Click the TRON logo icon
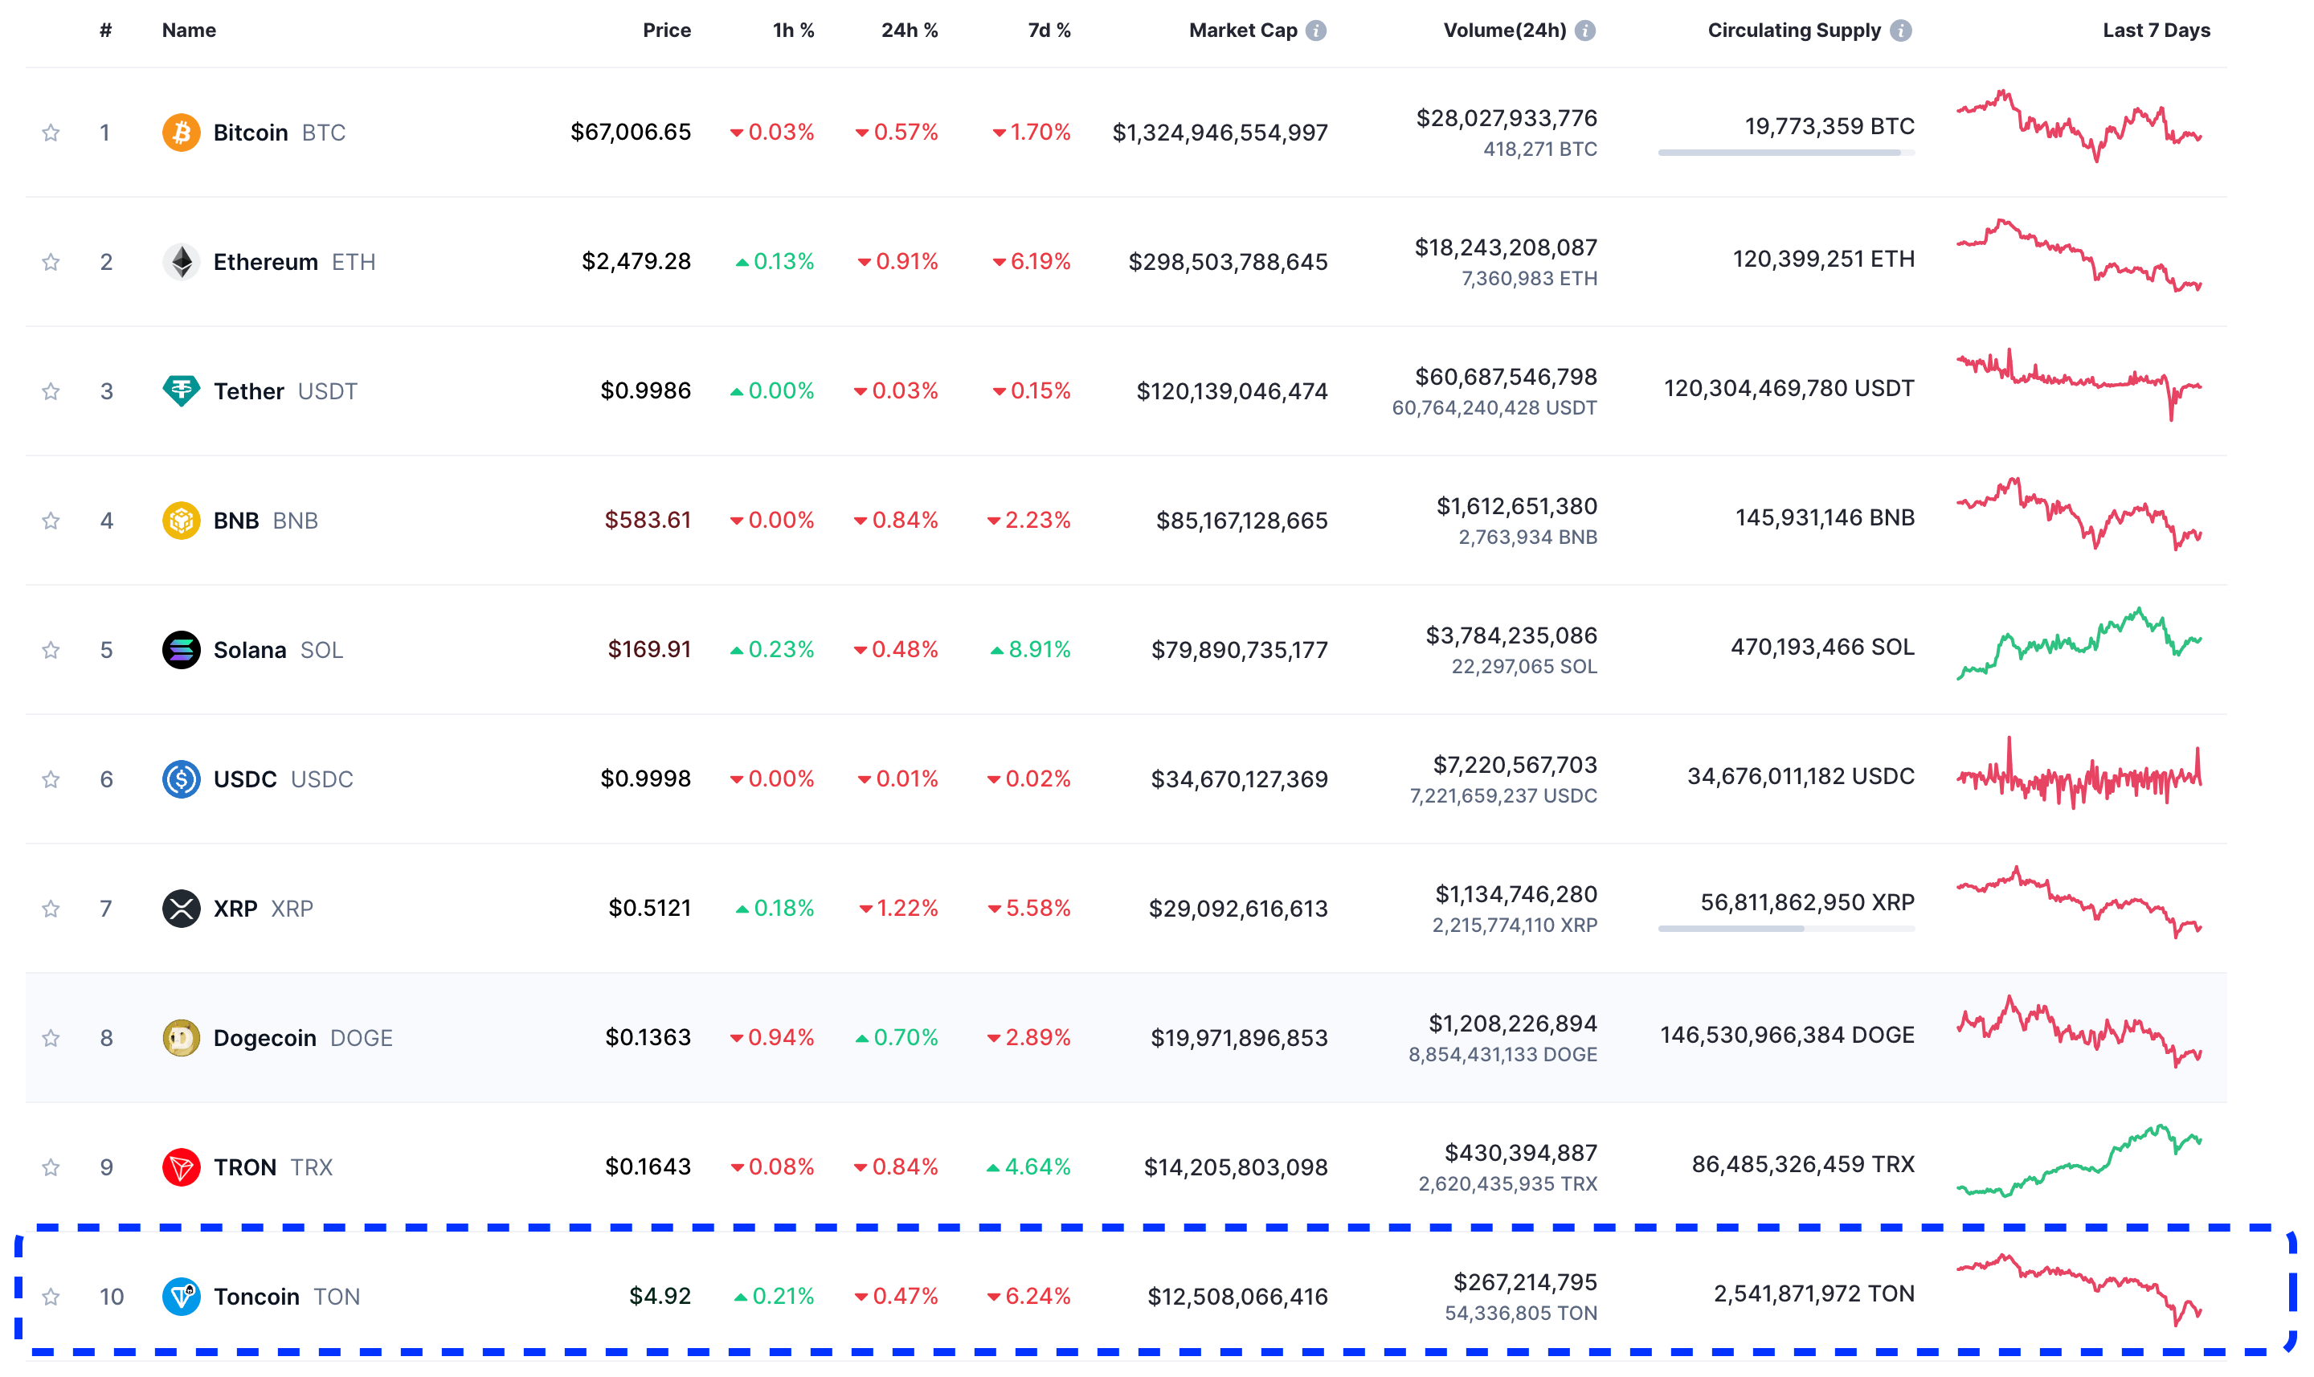Screen dimensions: 2314x1377 [x=181, y=1167]
